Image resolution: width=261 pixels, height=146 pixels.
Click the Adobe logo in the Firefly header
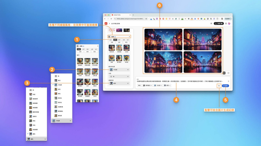106,24
